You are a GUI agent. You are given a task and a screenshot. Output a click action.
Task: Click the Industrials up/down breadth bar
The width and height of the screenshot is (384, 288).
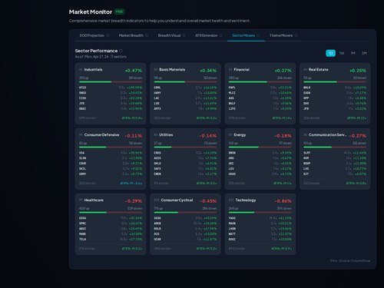point(111,82)
